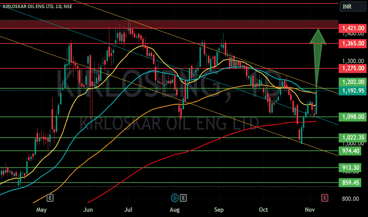The width and height of the screenshot is (368, 217).
Task: Click the latest green candle in November
Action: tap(316, 102)
